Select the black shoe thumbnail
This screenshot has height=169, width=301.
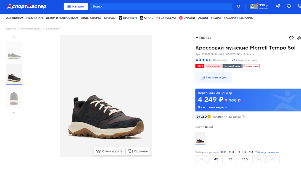(x=14, y=74)
